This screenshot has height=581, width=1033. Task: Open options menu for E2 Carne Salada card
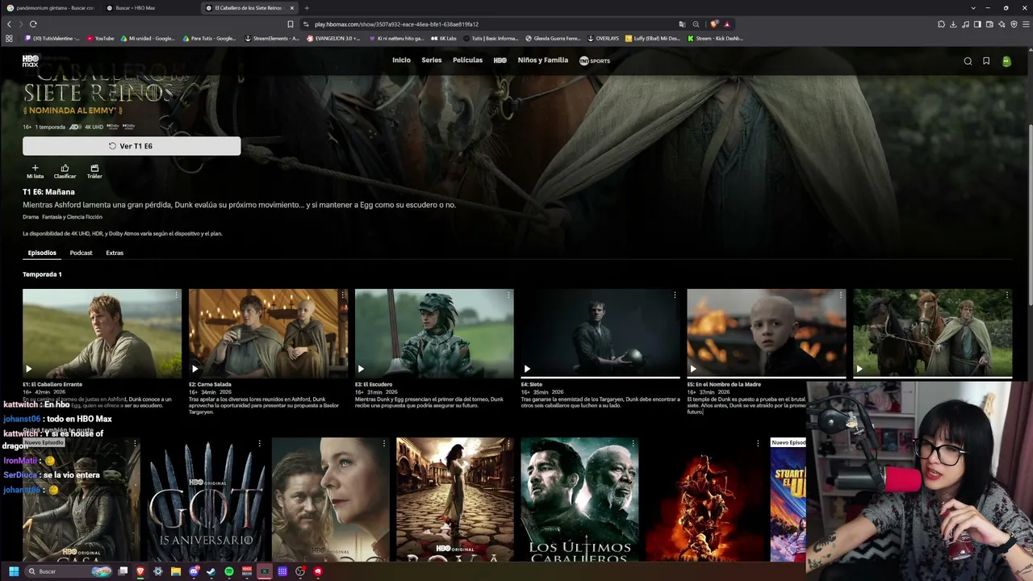pyautogui.click(x=342, y=296)
